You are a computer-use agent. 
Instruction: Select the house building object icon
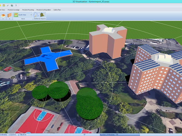point(3,15)
